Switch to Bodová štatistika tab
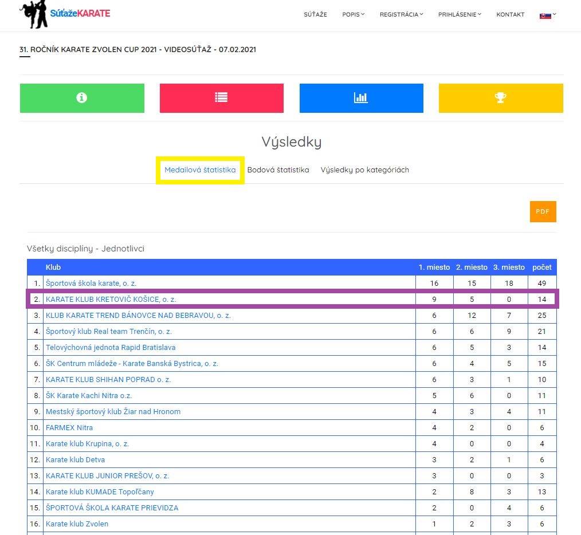Image resolution: width=581 pixels, height=535 pixels. coord(278,170)
